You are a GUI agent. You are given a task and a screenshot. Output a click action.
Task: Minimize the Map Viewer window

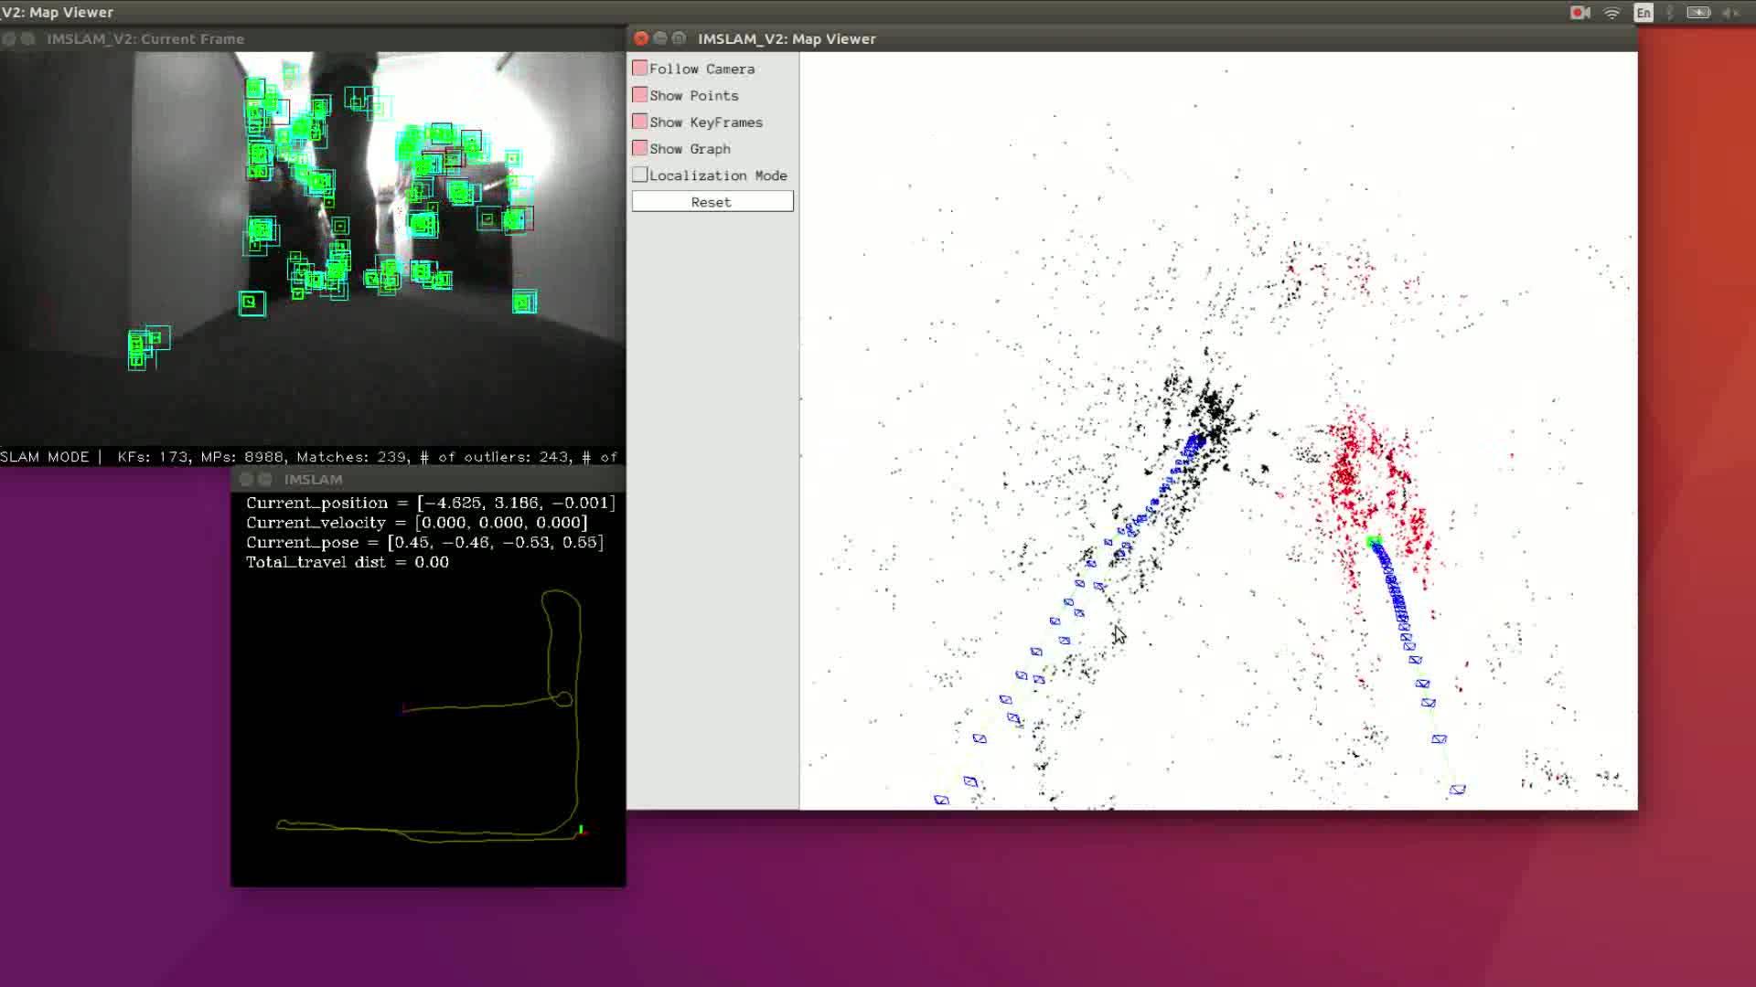pos(660,38)
